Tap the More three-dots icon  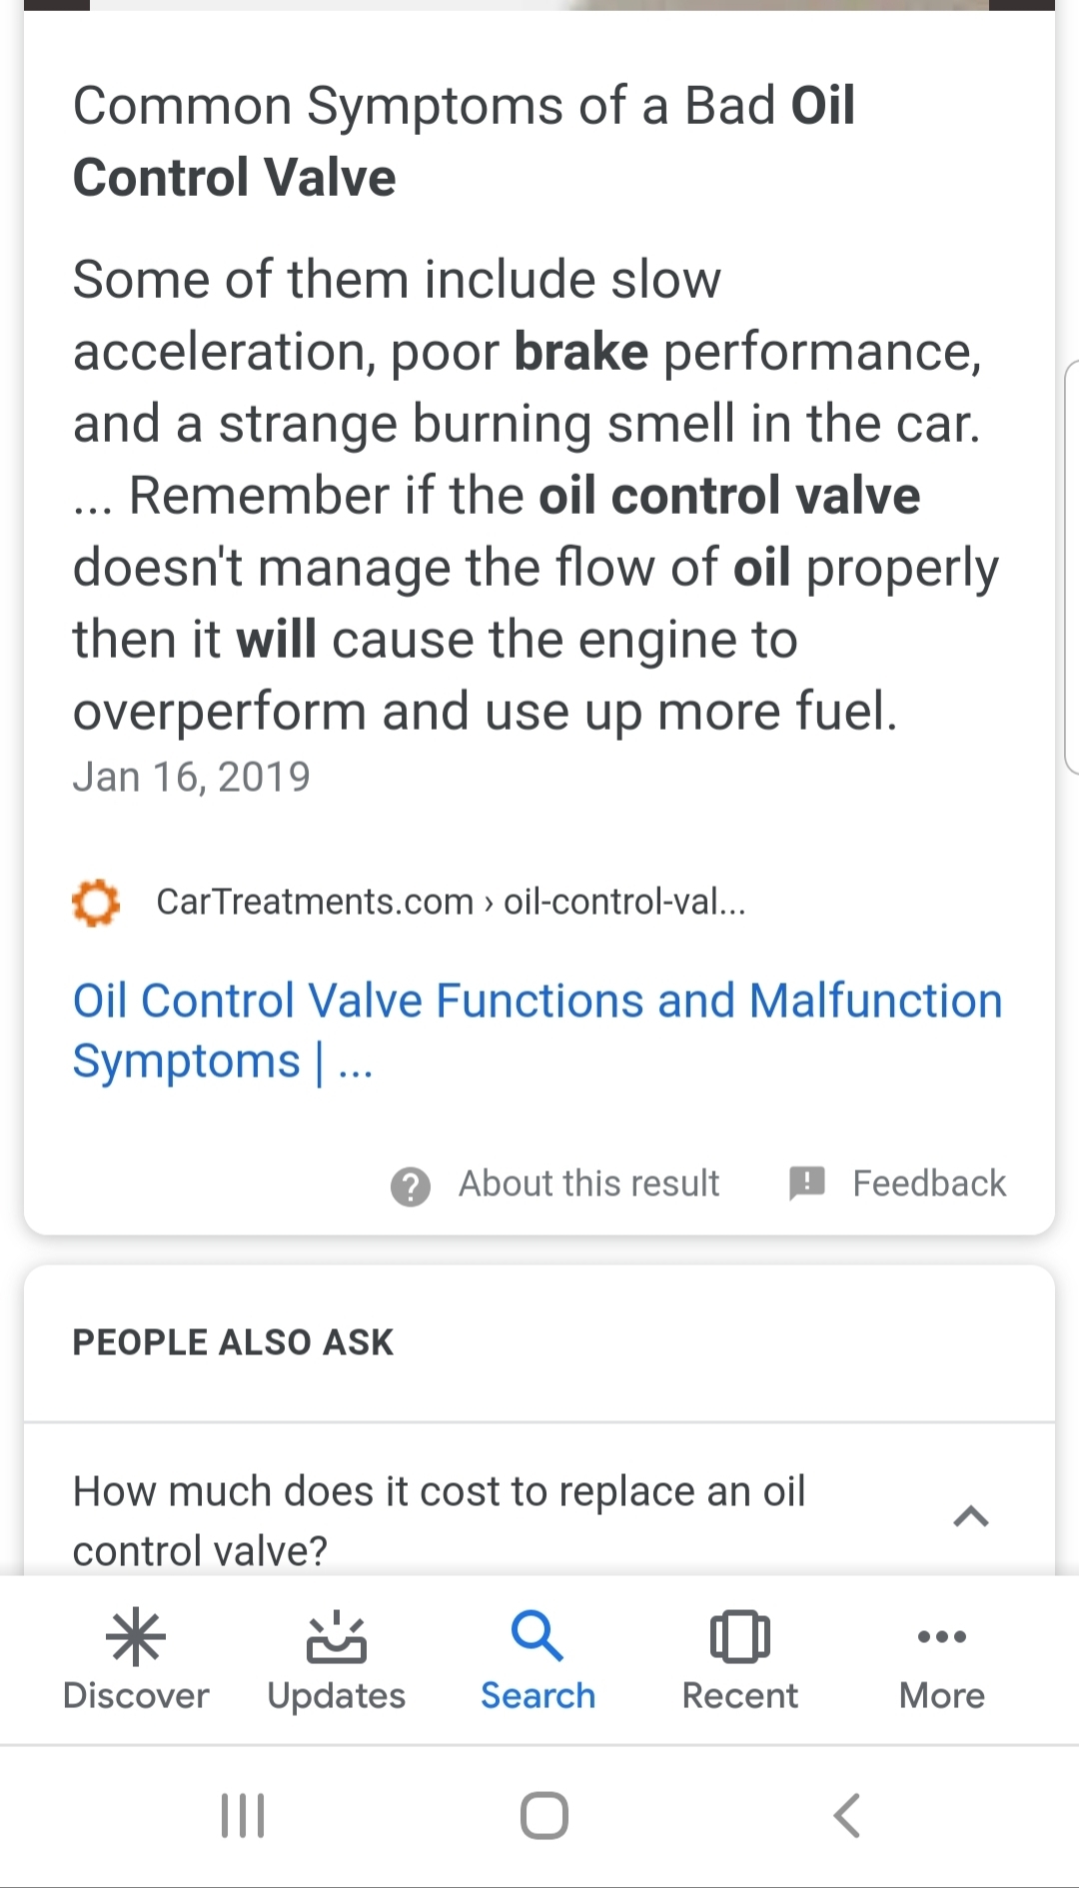coord(941,1636)
